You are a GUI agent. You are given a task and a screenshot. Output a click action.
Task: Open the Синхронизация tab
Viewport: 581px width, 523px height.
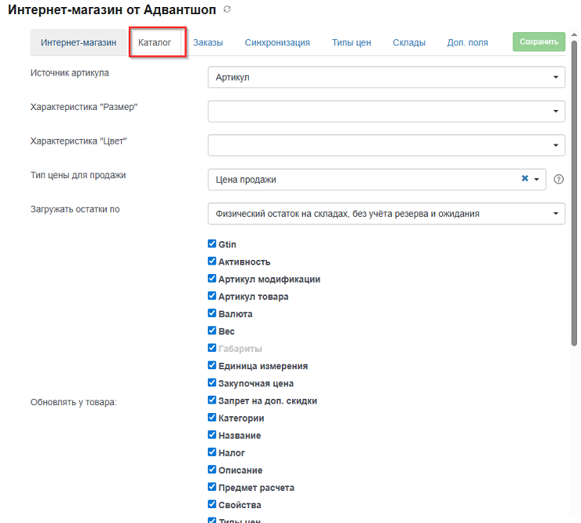coord(277,42)
